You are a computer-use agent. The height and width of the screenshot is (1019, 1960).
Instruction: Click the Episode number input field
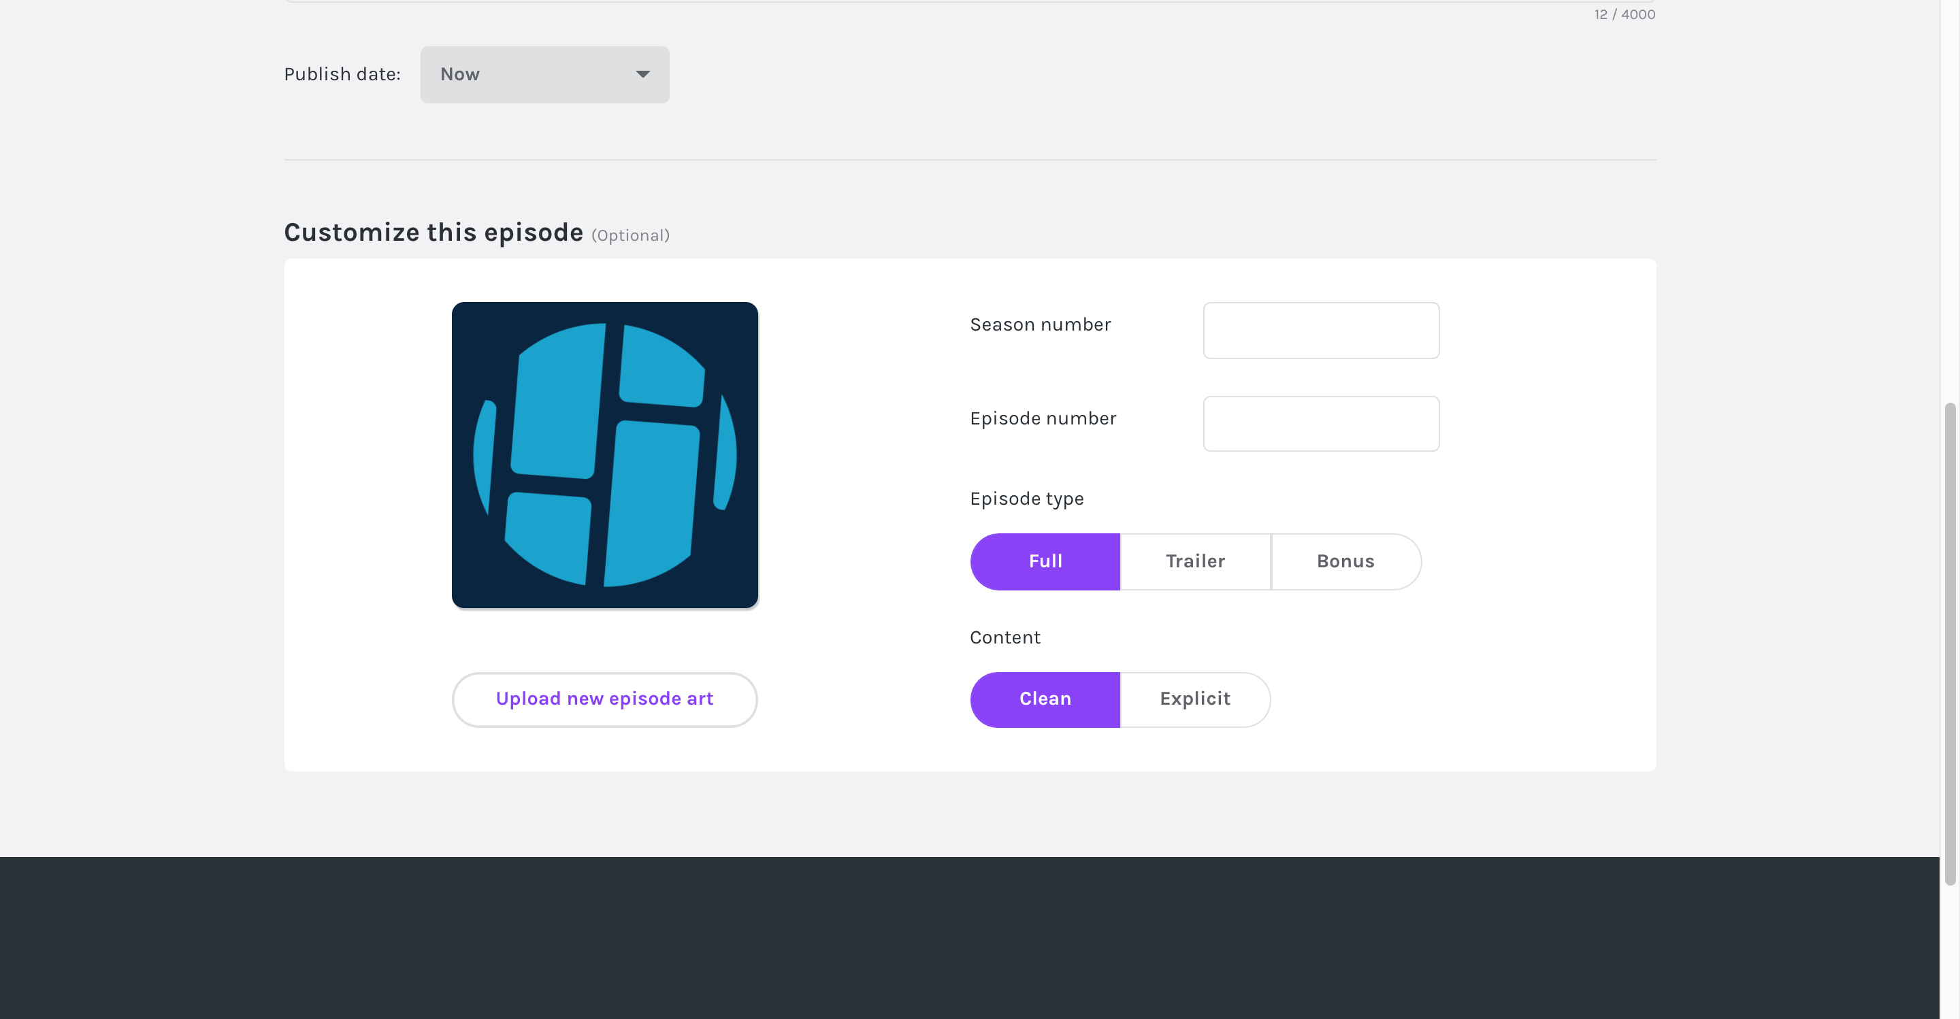[x=1321, y=422]
